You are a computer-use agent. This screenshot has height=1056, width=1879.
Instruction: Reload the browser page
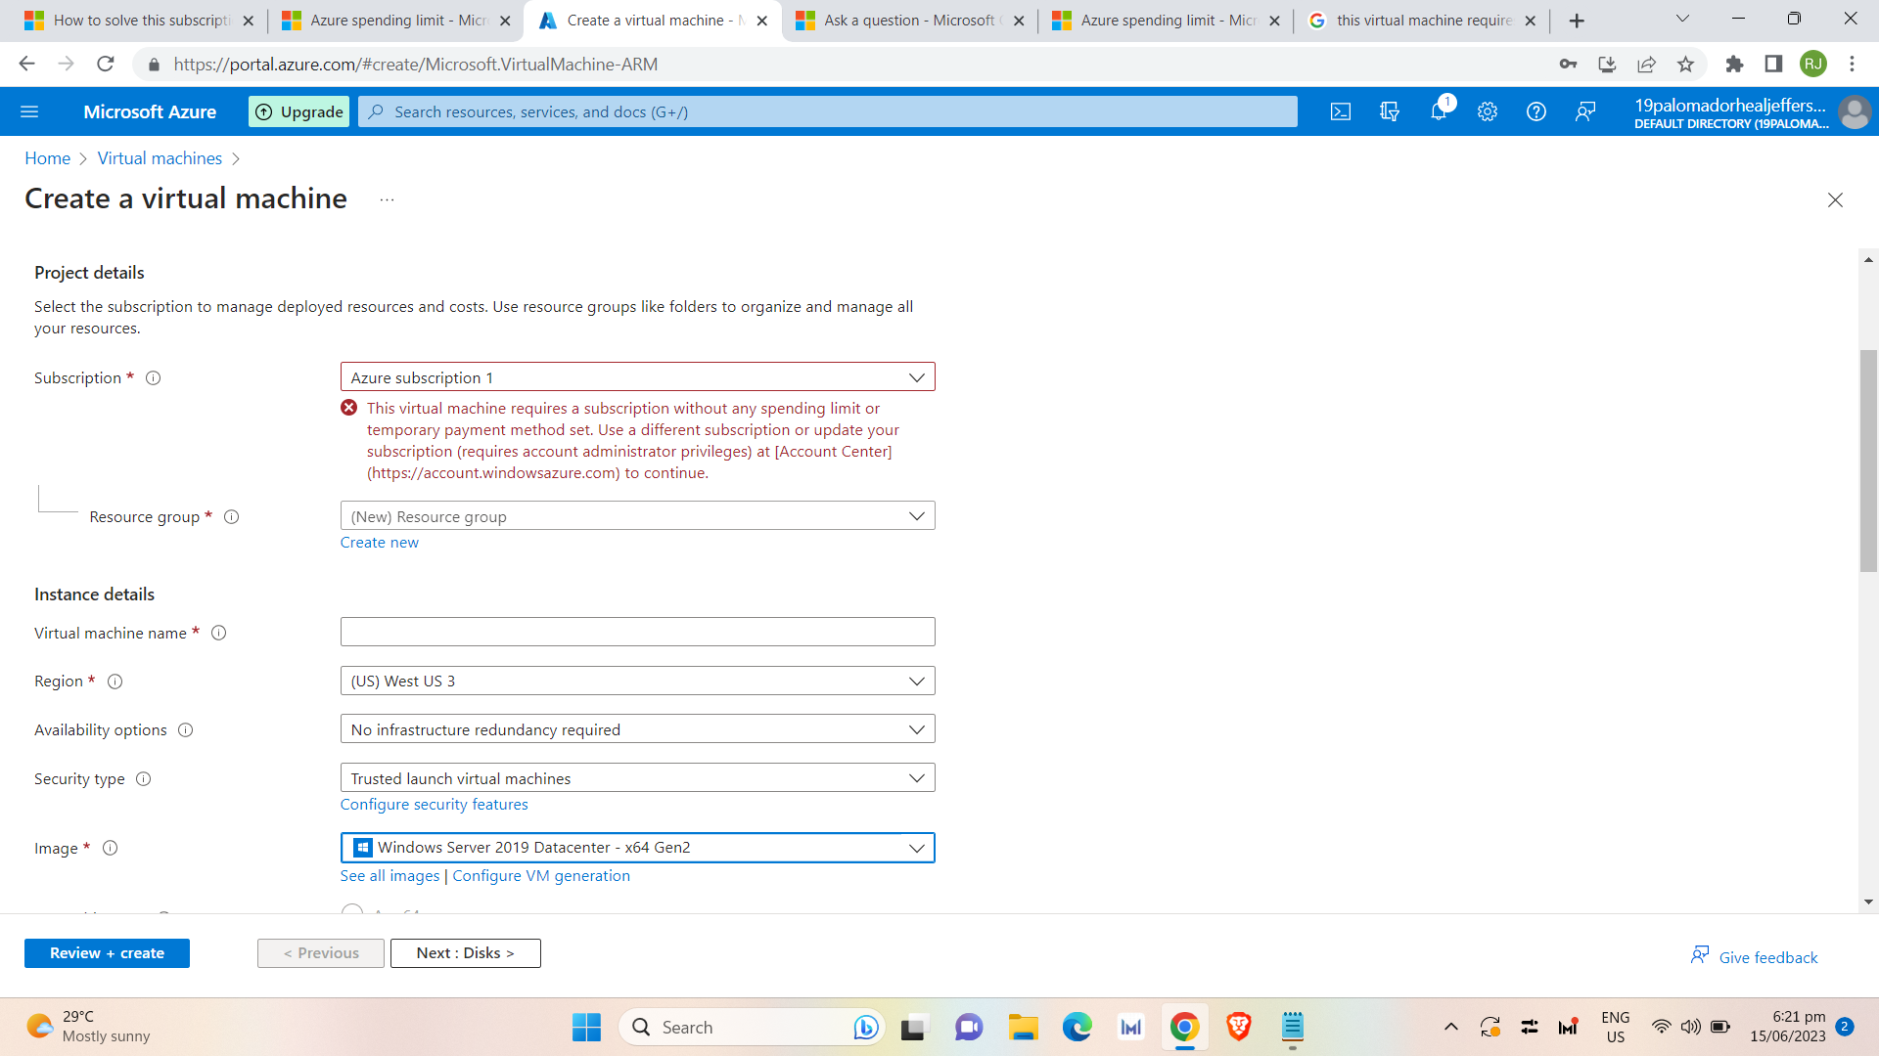tap(106, 65)
